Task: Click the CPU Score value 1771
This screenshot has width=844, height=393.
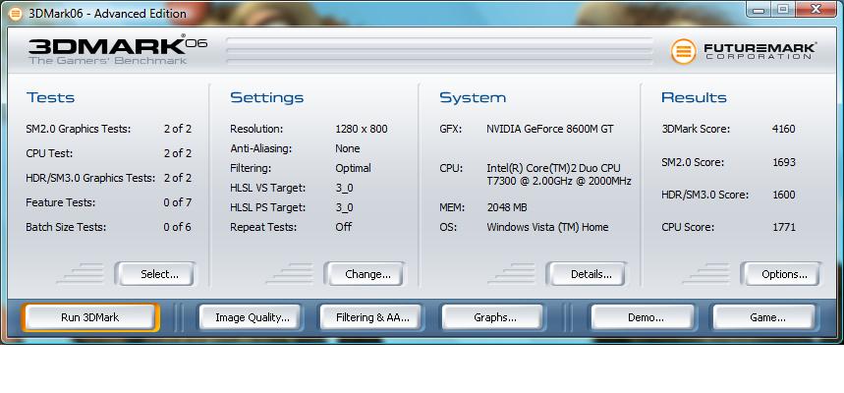Action: tap(783, 227)
